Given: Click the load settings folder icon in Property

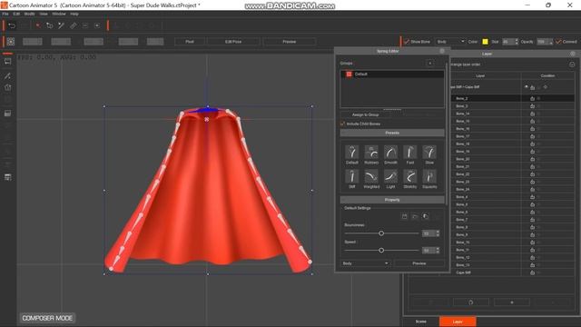Looking at the screenshot, I should pyautogui.click(x=415, y=216).
